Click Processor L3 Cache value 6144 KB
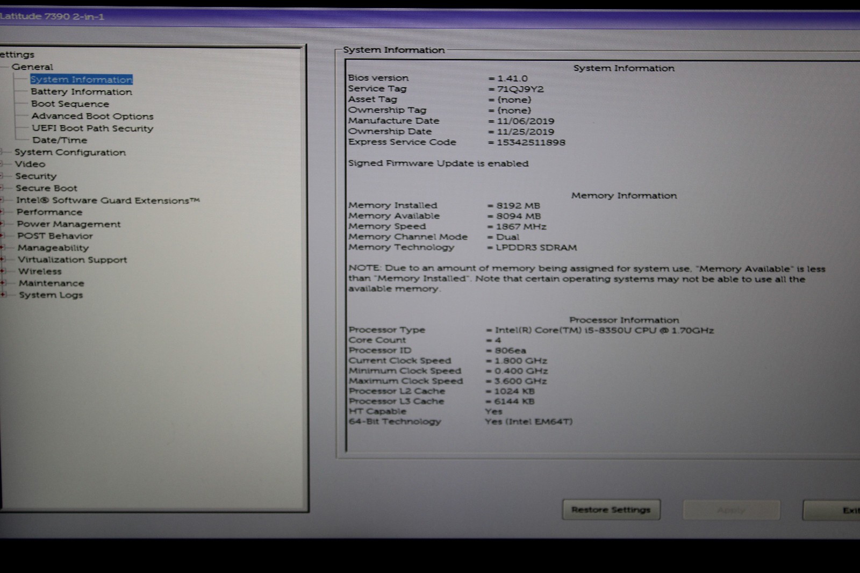Screen dimensions: 860x573 514,402
